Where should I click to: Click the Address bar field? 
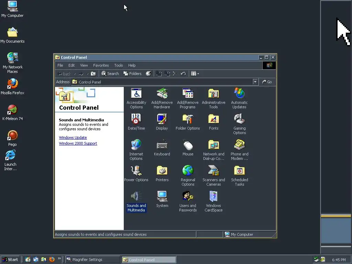[x=165, y=82]
